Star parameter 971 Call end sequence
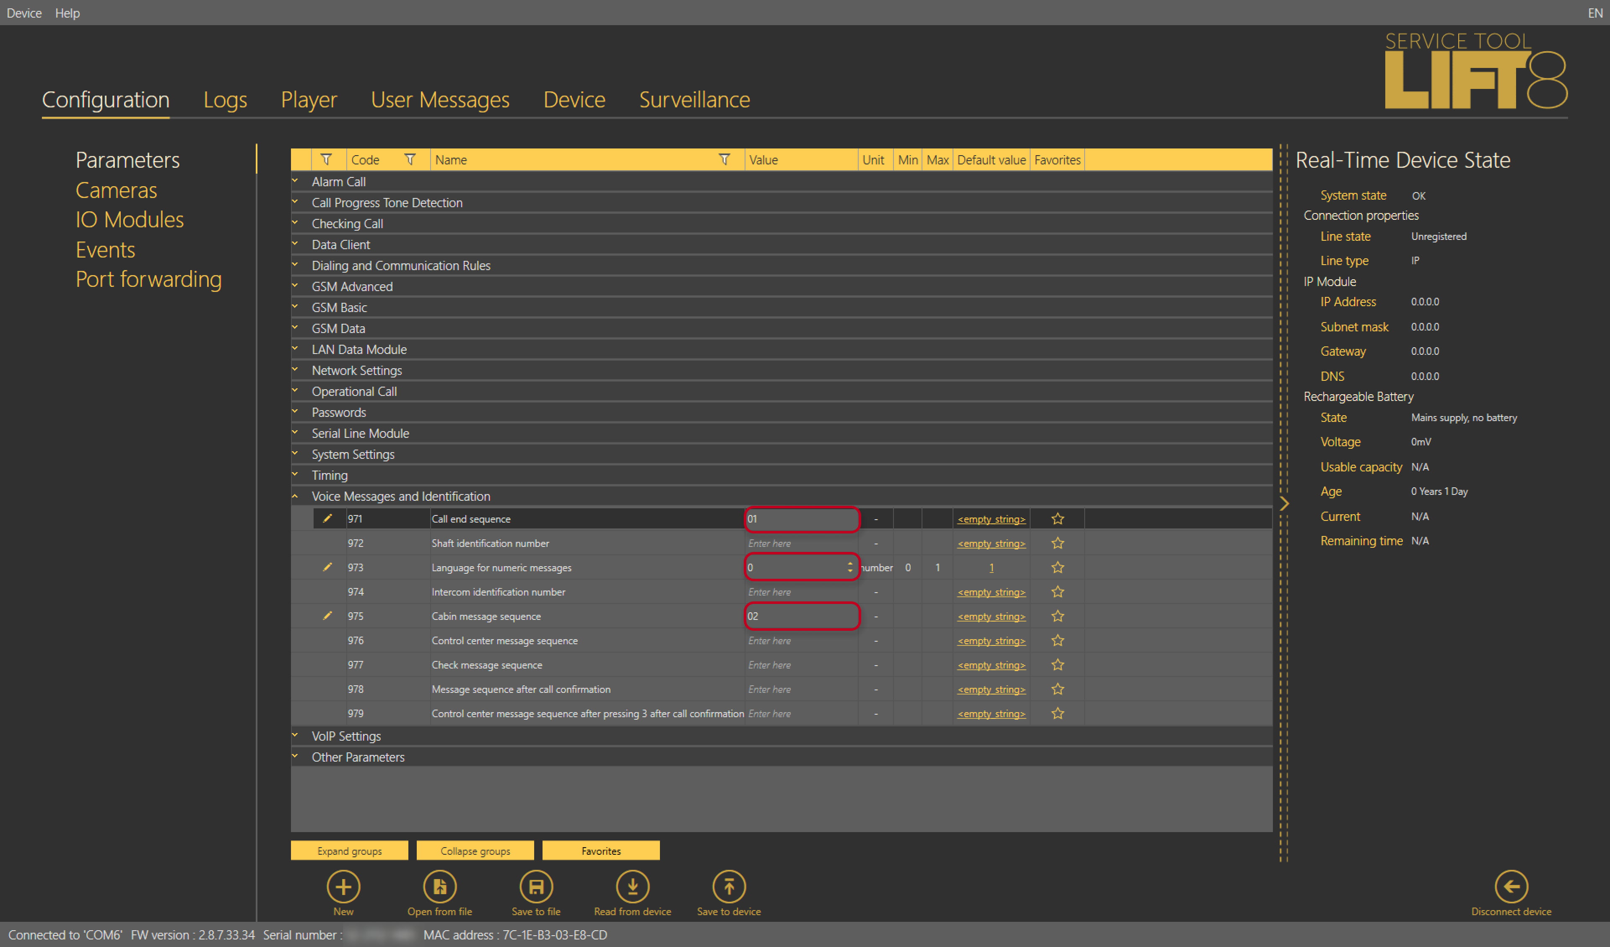This screenshot has width=1610, height=947. [x=1057, y=519]
